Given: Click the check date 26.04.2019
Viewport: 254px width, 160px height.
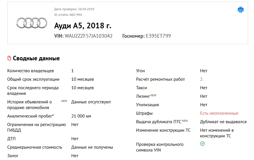Looking at the screenshot, I should (86, 9).
